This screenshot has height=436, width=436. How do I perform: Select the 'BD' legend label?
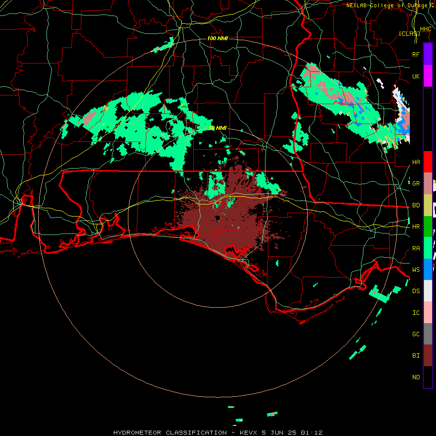pos(416,205)
